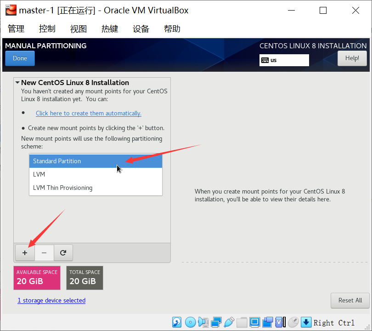Click the CENTOS LINUX 8 INSTALLATION title

[x=313, y=46]
